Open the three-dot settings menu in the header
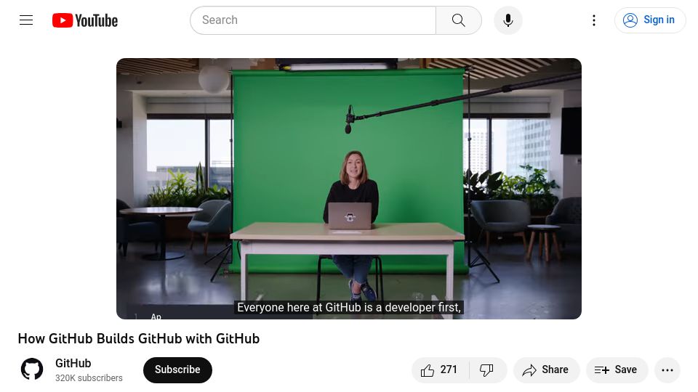Viewport: 698px width, 392px height. point(594,20)
